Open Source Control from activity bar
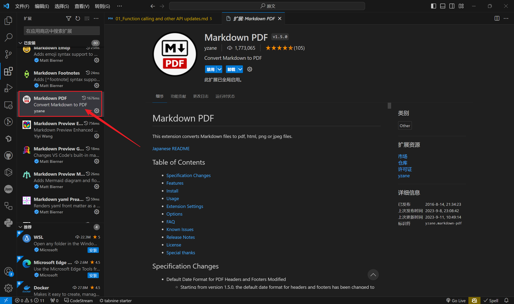 8,54
